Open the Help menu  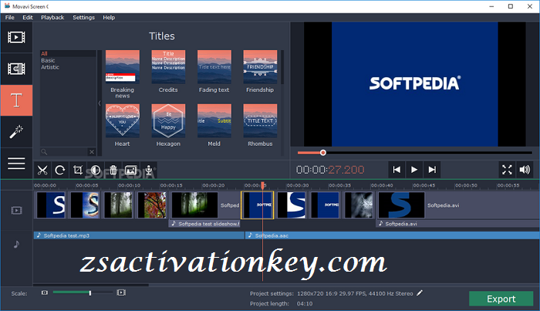pyautogui.click(x=109, y=18)
